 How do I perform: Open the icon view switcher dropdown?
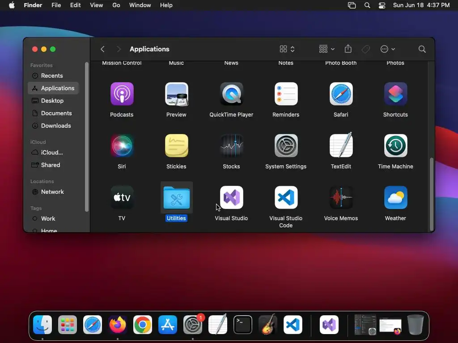(287, 49)
